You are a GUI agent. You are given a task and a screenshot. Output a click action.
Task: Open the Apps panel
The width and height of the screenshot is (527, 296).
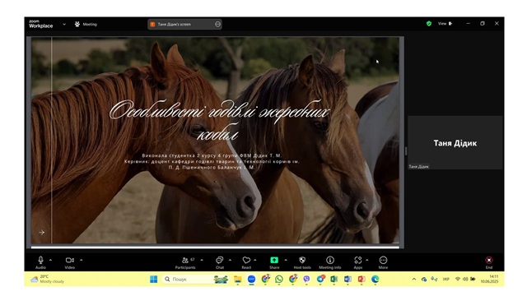click(358, 262)
